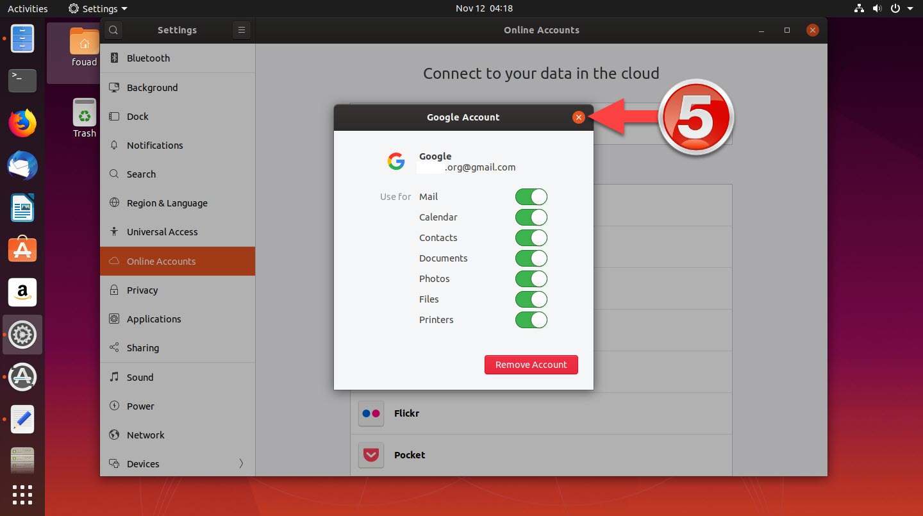Open the file cabinet app in the dock
This screenshot has height=516, width=923.
click(x=22, y=460)
